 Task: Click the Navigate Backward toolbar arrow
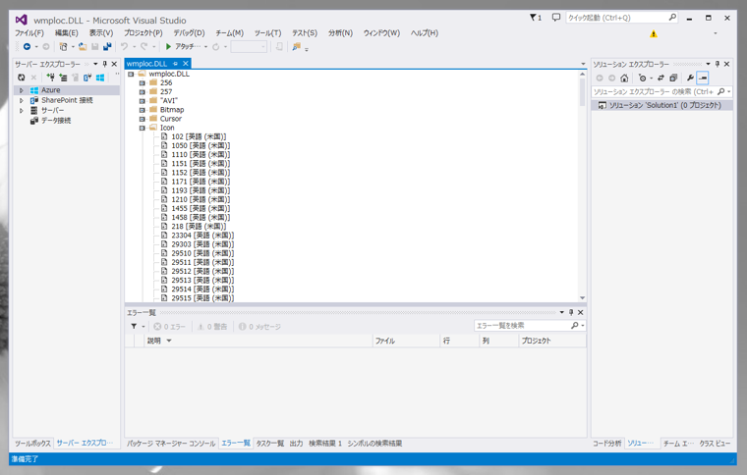(28, 46)
